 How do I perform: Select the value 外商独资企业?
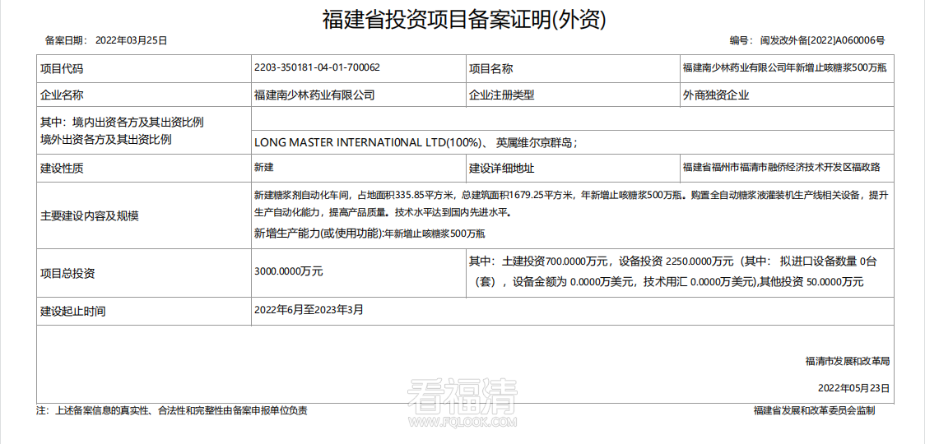coord(715,95)
